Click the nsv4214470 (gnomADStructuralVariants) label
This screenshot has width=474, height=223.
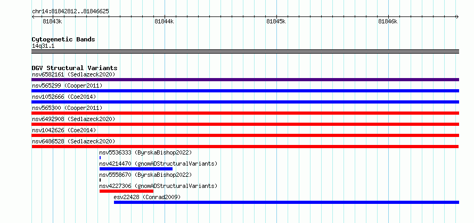click(x=158, y=164)
